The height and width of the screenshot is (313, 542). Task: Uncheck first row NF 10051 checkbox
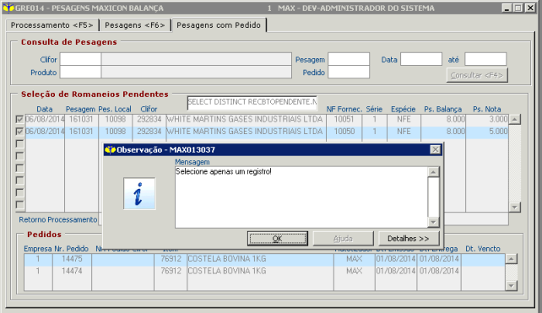[19, 120]
